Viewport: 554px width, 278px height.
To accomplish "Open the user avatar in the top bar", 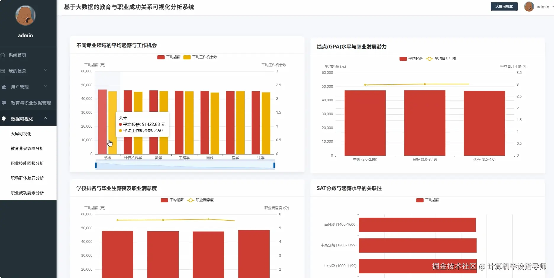I will click(529, 6).
